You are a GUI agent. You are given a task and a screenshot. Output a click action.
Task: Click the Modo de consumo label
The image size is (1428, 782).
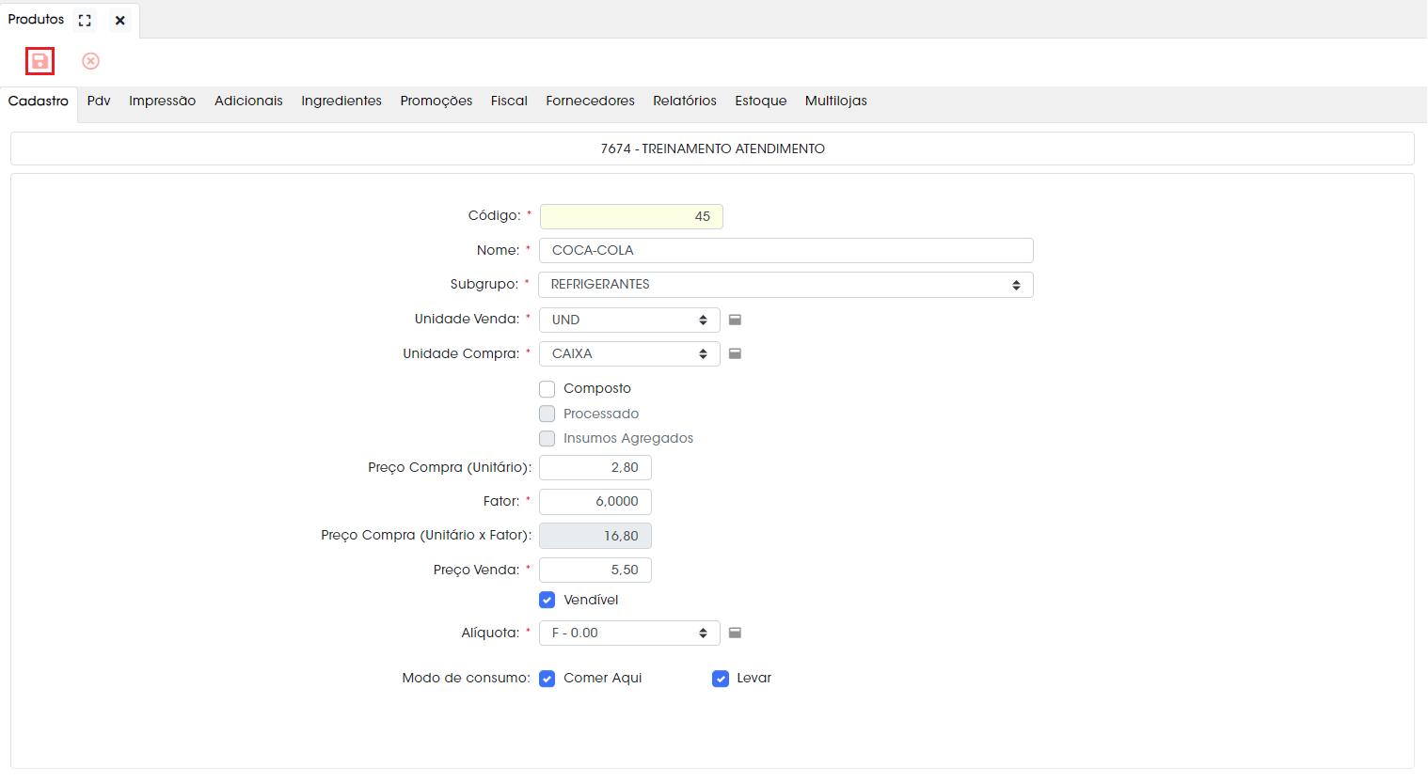[x=467, y=678]
